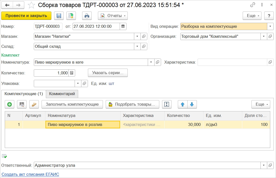Click the printer icon

87,16
